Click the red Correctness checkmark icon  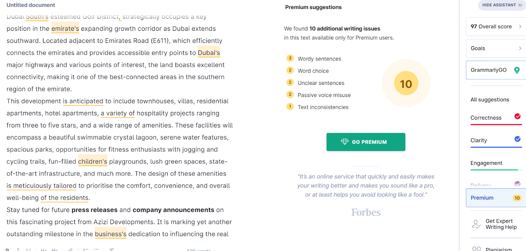pyautogui.click(x=517, y=116)
